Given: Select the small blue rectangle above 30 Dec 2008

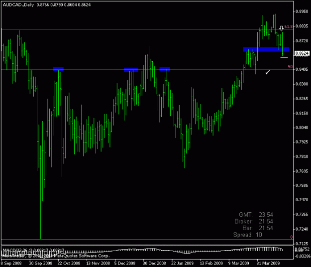Looking at the screenshot, I should [165, 69].
